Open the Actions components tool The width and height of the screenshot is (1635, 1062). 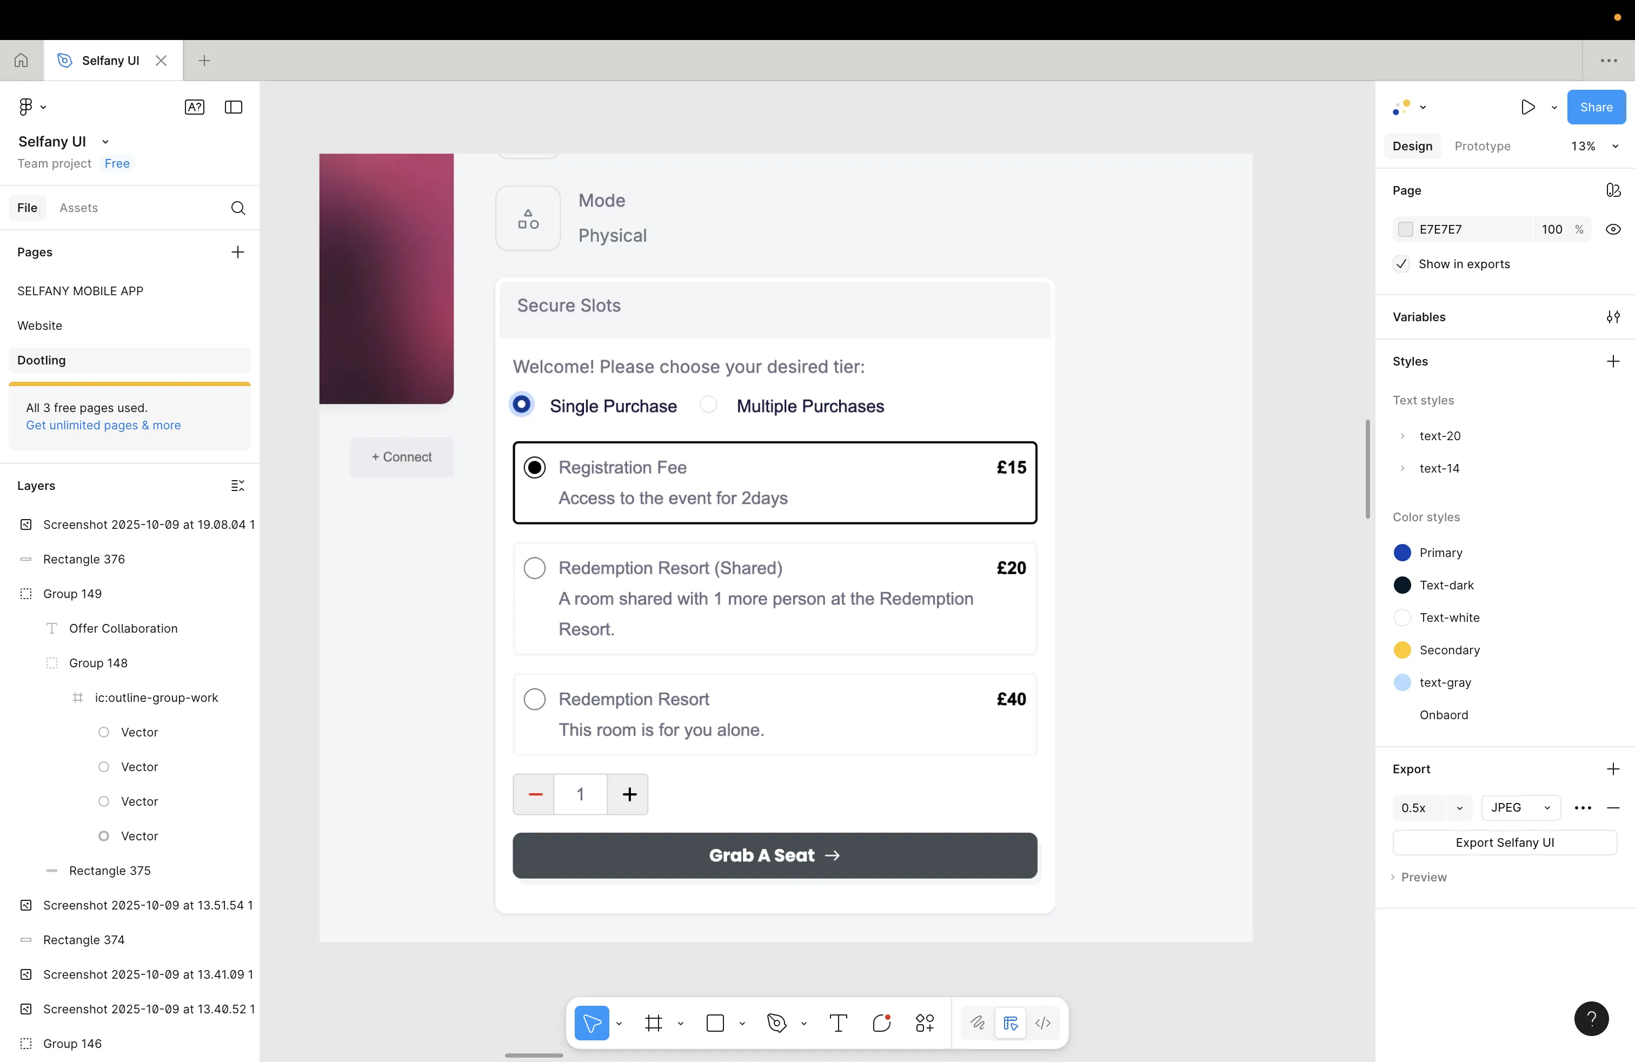point(925,1023)
